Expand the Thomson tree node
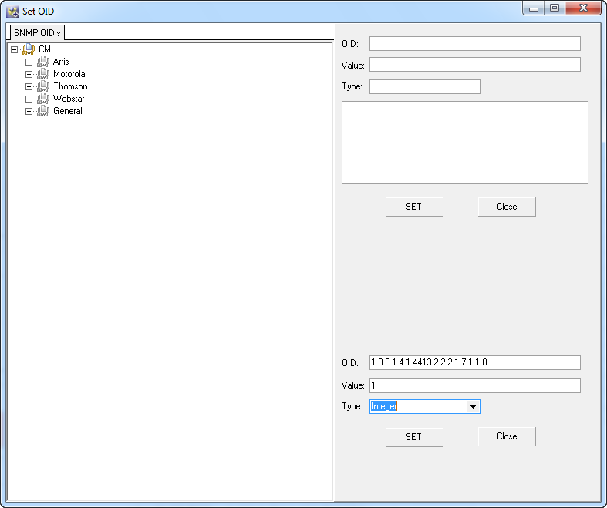607x508 pixels. 29,86
